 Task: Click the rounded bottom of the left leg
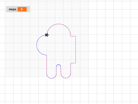(x=51, y=78)
